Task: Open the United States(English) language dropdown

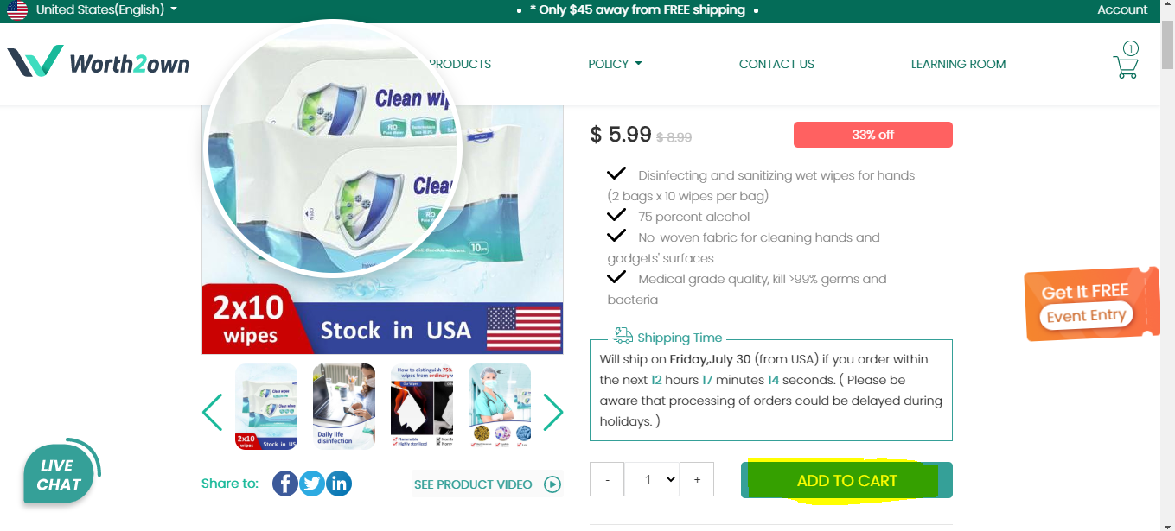Action: point(93,9)
